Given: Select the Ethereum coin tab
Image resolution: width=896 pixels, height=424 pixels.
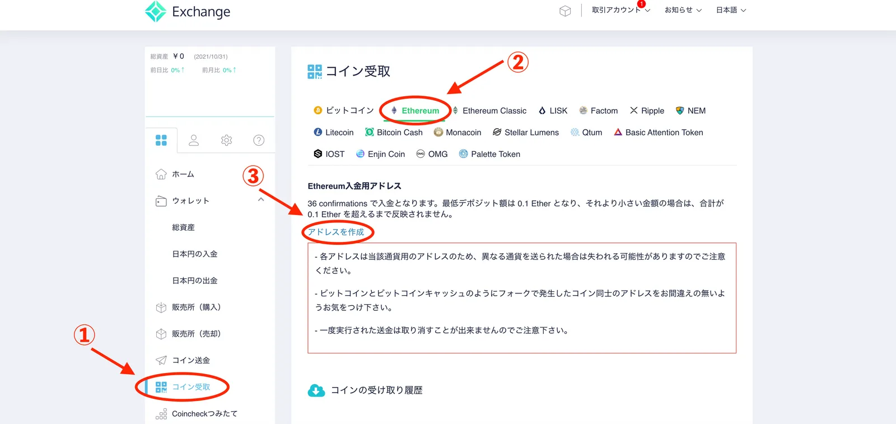Looking at the screenshot, I should click(415, 110).
